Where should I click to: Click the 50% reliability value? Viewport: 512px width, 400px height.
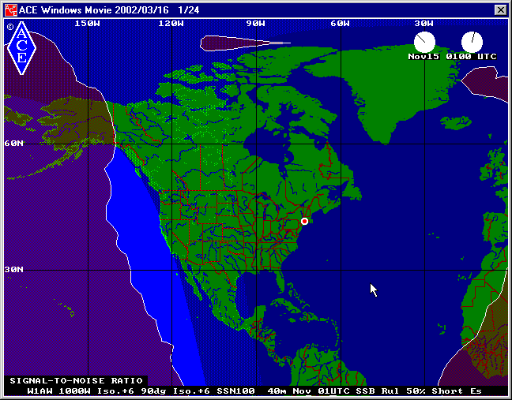tap(416, 391)
